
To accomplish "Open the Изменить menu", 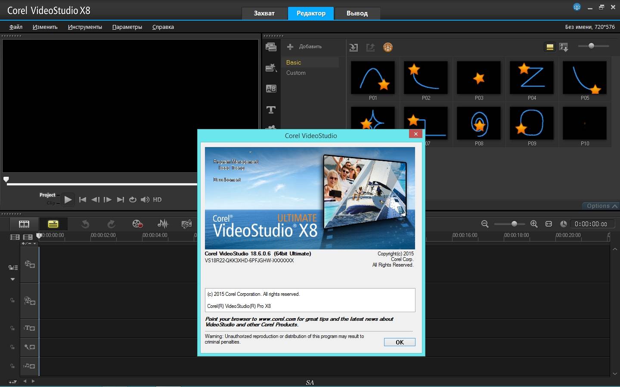I will (x=45, y=27).
